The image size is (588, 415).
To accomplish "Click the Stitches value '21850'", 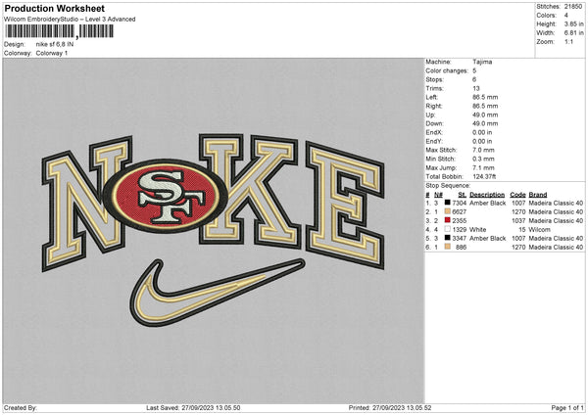I will click(573, 7).
